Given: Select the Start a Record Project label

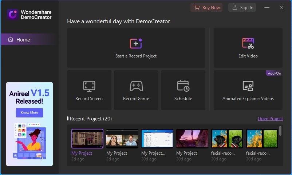Looking at the screenshot, I should click(x=136, y=56).
